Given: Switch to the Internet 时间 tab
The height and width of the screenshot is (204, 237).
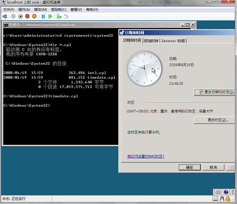Looking at the screenshot, I should point(173,41).
